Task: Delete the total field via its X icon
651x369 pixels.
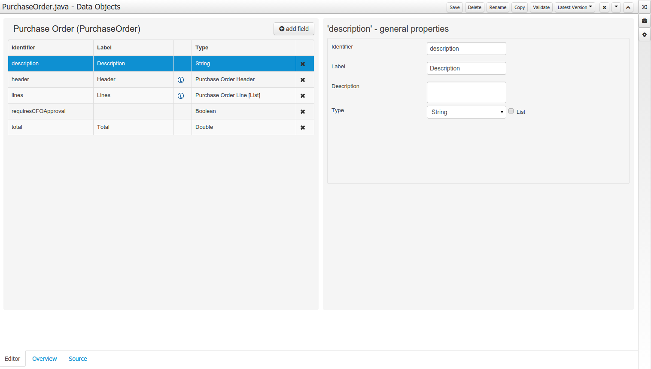Action: [x=303, y=127]
